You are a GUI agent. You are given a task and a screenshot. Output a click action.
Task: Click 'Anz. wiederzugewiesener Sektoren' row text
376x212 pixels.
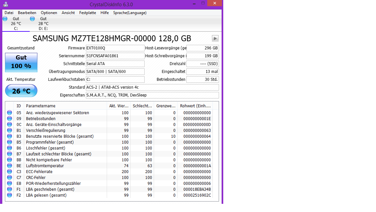(x=57, y=113)
